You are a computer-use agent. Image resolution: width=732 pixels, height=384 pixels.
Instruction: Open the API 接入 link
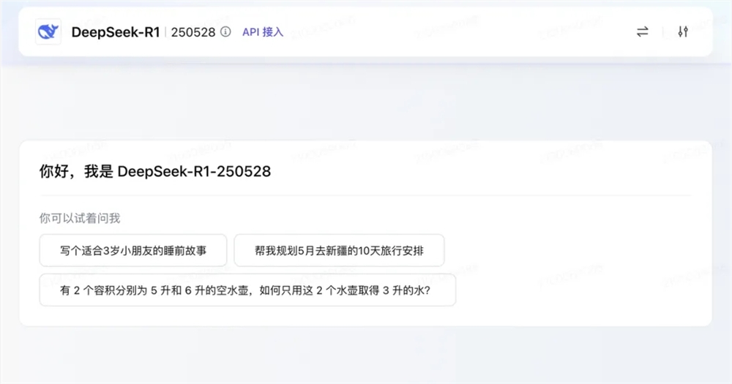coord(263,31)
